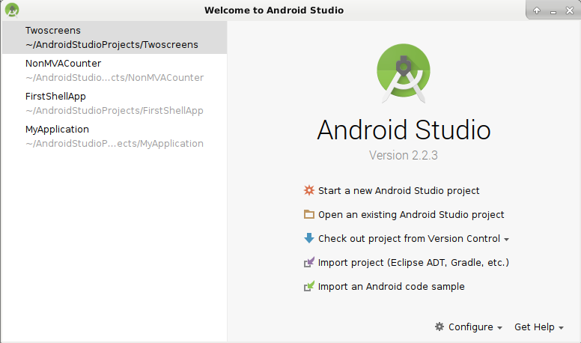581x343 pixels.
Task: Click the green import sample icon
Action: [x=309, y=286]
